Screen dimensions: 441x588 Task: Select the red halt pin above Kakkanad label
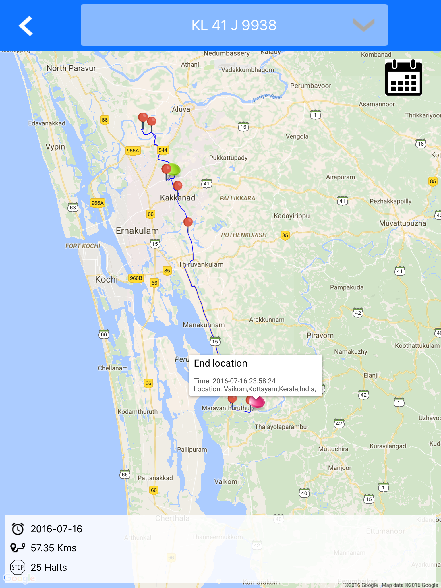click(178, 186)
